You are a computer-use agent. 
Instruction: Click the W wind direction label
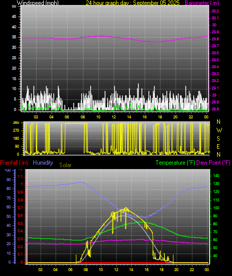(219, 130)
